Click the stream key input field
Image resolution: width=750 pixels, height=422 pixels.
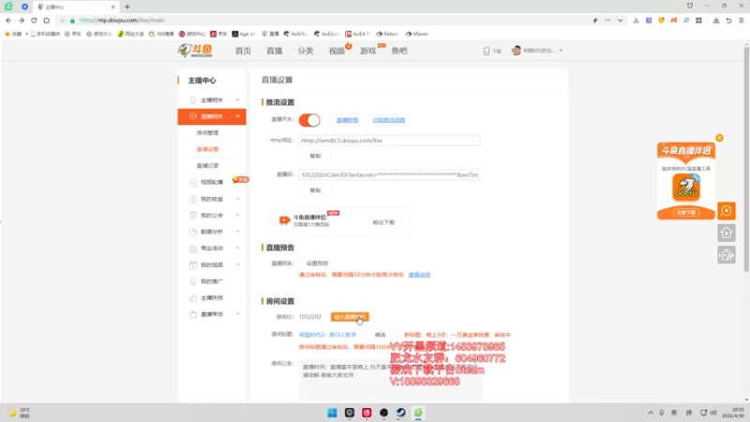point(389,175)
